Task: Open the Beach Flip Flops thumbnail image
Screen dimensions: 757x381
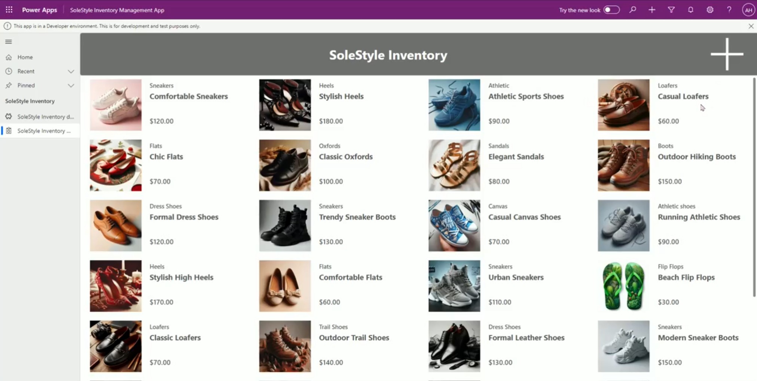Action: [623, 286]
